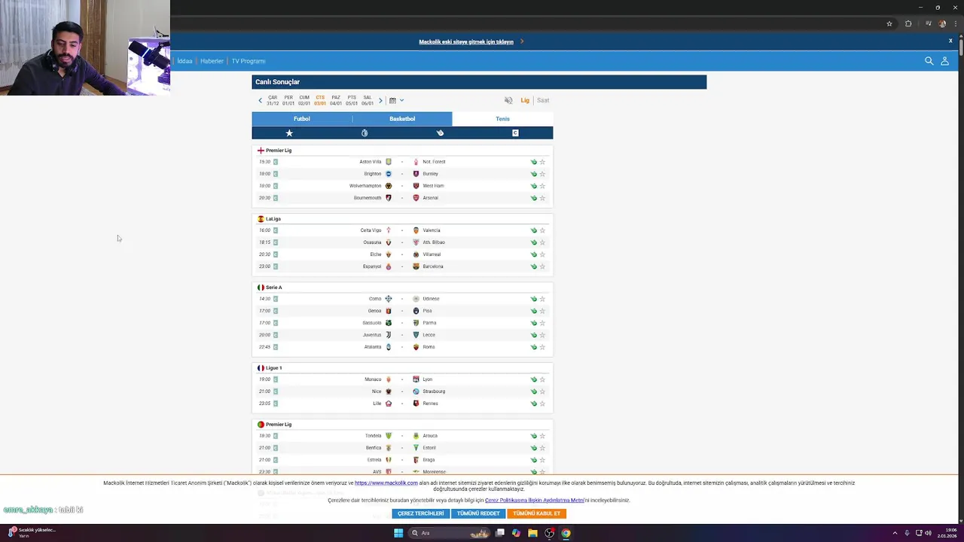Screen dimensions: 964x542
Task: Open İddaa odds icon for Atalanta match
Action: tap(533, 347)
